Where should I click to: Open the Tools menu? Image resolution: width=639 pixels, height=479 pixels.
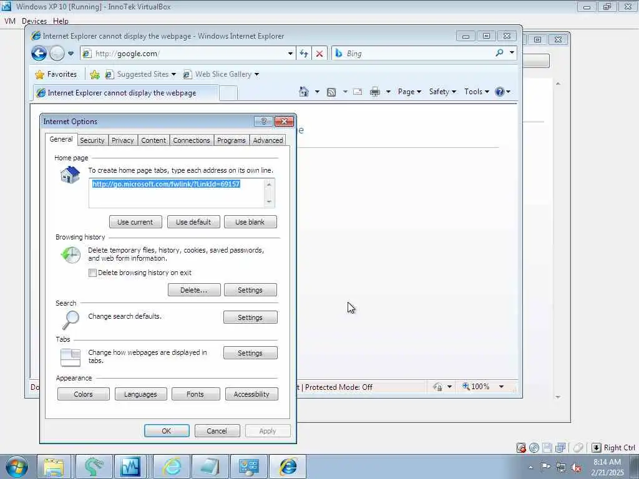476,92
